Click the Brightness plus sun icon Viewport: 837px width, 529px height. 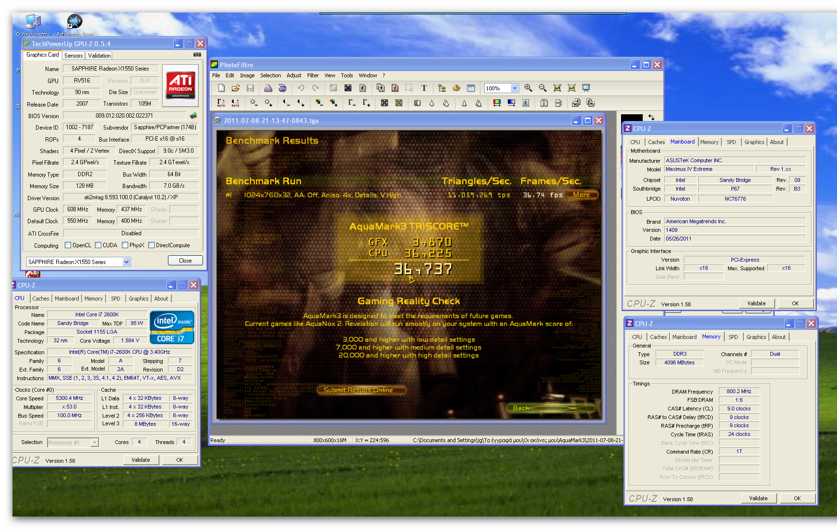[268, 103]
